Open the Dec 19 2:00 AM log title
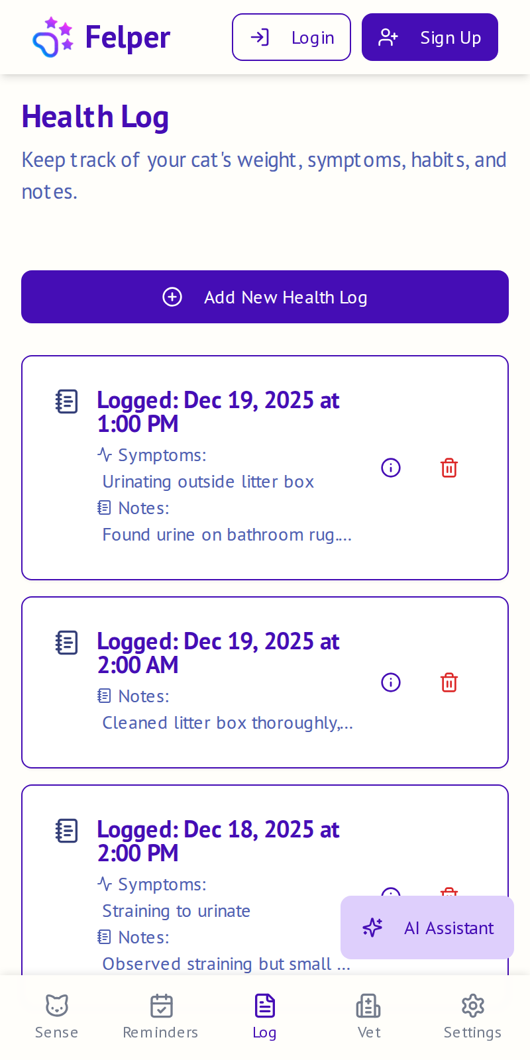Image resolution: width=530 pixels, height=1060 pixels. 218,653
